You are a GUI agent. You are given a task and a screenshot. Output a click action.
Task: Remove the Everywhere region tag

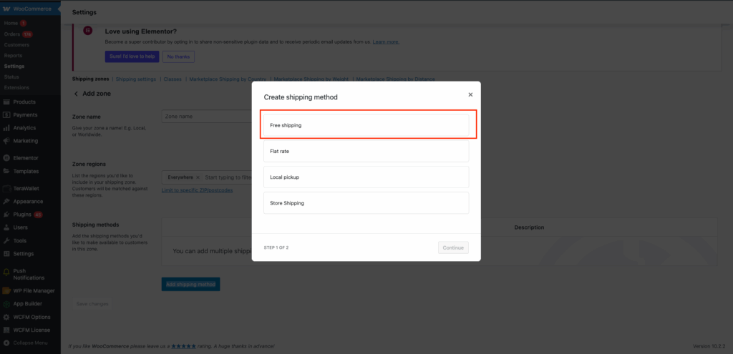198,176
